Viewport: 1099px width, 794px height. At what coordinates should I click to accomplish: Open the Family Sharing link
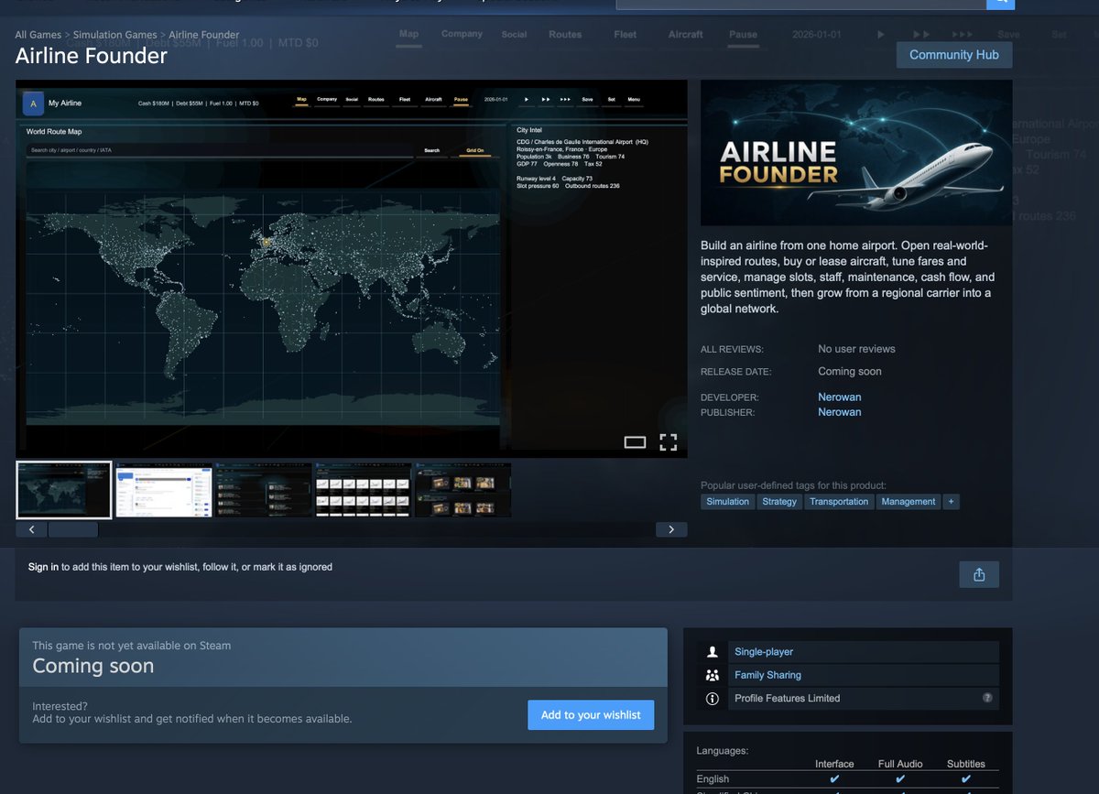click(x=767, y=675)
